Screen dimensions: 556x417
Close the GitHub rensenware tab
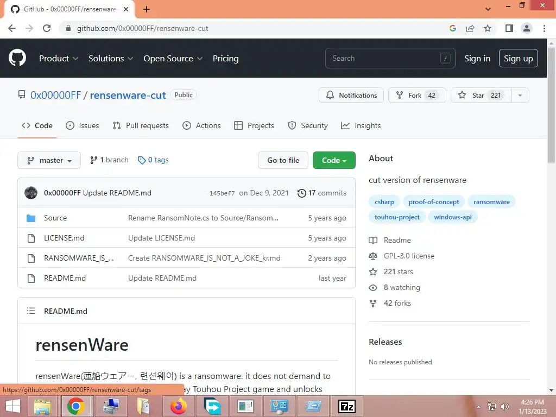point(126,9)
